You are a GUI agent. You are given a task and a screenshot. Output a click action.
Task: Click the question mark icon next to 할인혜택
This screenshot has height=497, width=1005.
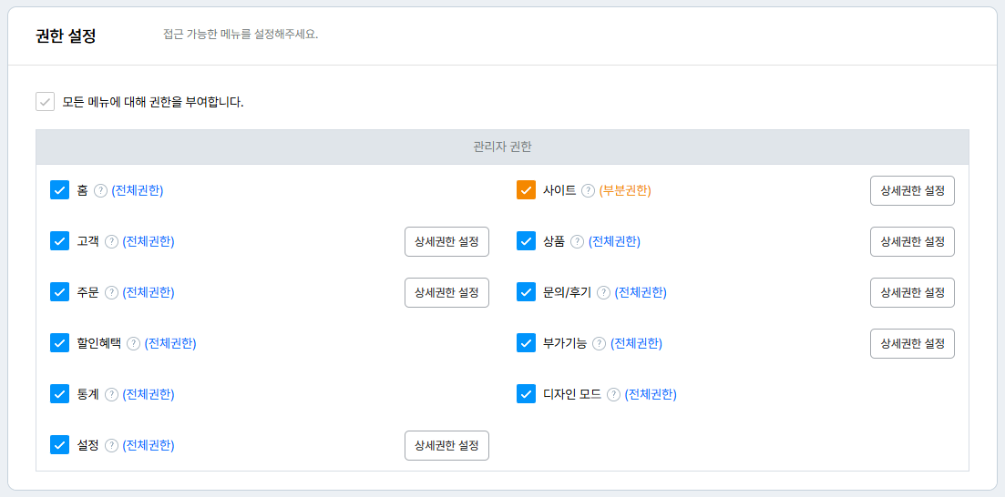[134, 343]
